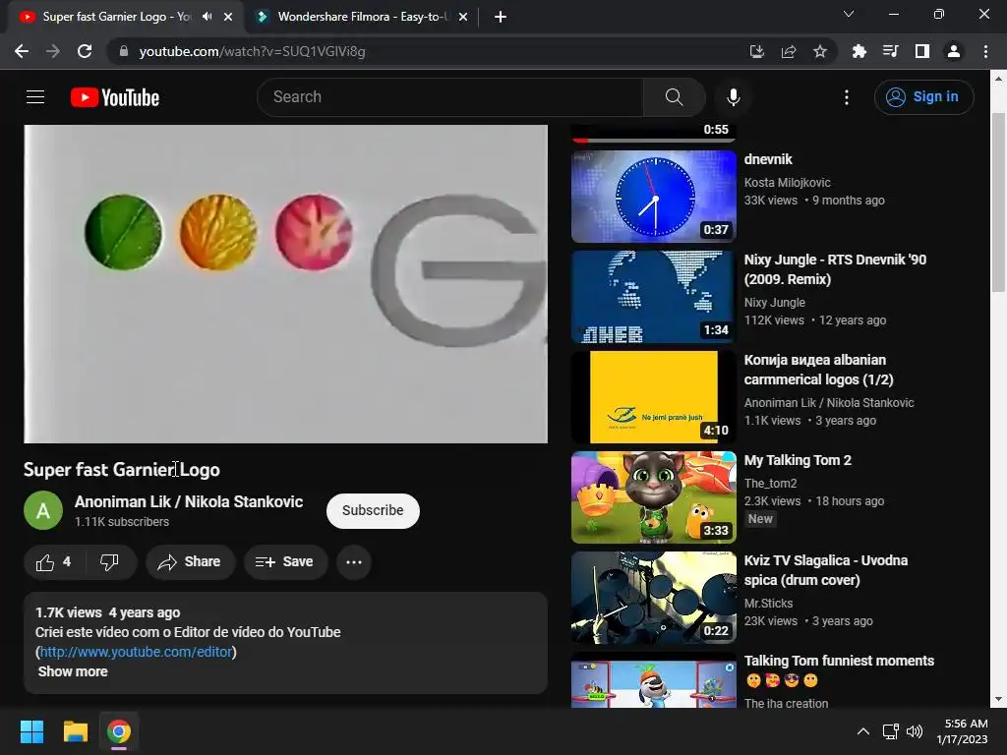Open File Explorer from taskbar

tap(75, 731)
